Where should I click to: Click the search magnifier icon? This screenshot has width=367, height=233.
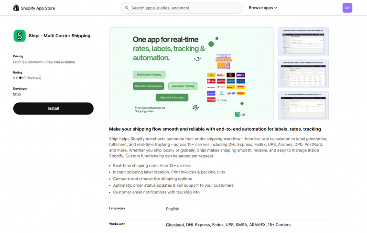pyautogui.click(x=127, y=8)
